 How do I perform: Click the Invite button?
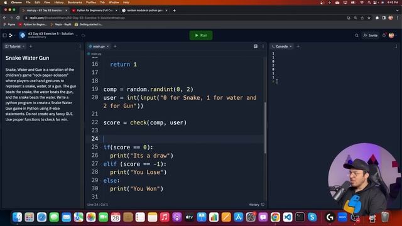pyautogui.click(x=371, y=35)
